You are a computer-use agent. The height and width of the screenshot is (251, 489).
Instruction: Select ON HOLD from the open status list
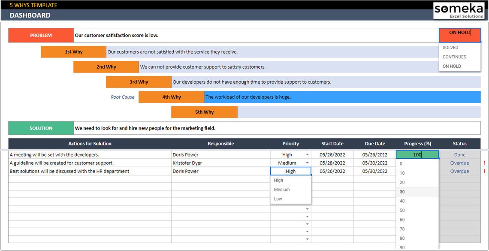pyautogui.click(x=452, y=66)
